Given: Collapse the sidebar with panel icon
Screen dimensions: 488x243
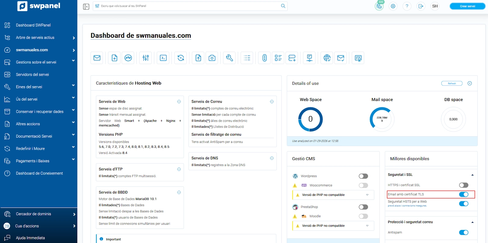Looking at the screenshot, I should (x=86, y=6).
